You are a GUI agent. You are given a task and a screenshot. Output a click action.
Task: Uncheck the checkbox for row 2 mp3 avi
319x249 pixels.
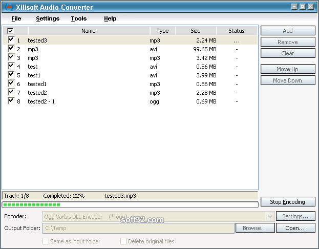11,49
